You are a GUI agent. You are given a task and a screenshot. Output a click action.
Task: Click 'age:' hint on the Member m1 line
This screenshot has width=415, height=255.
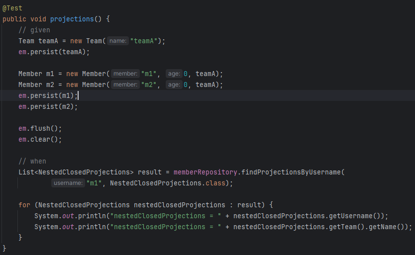point(174,74)
